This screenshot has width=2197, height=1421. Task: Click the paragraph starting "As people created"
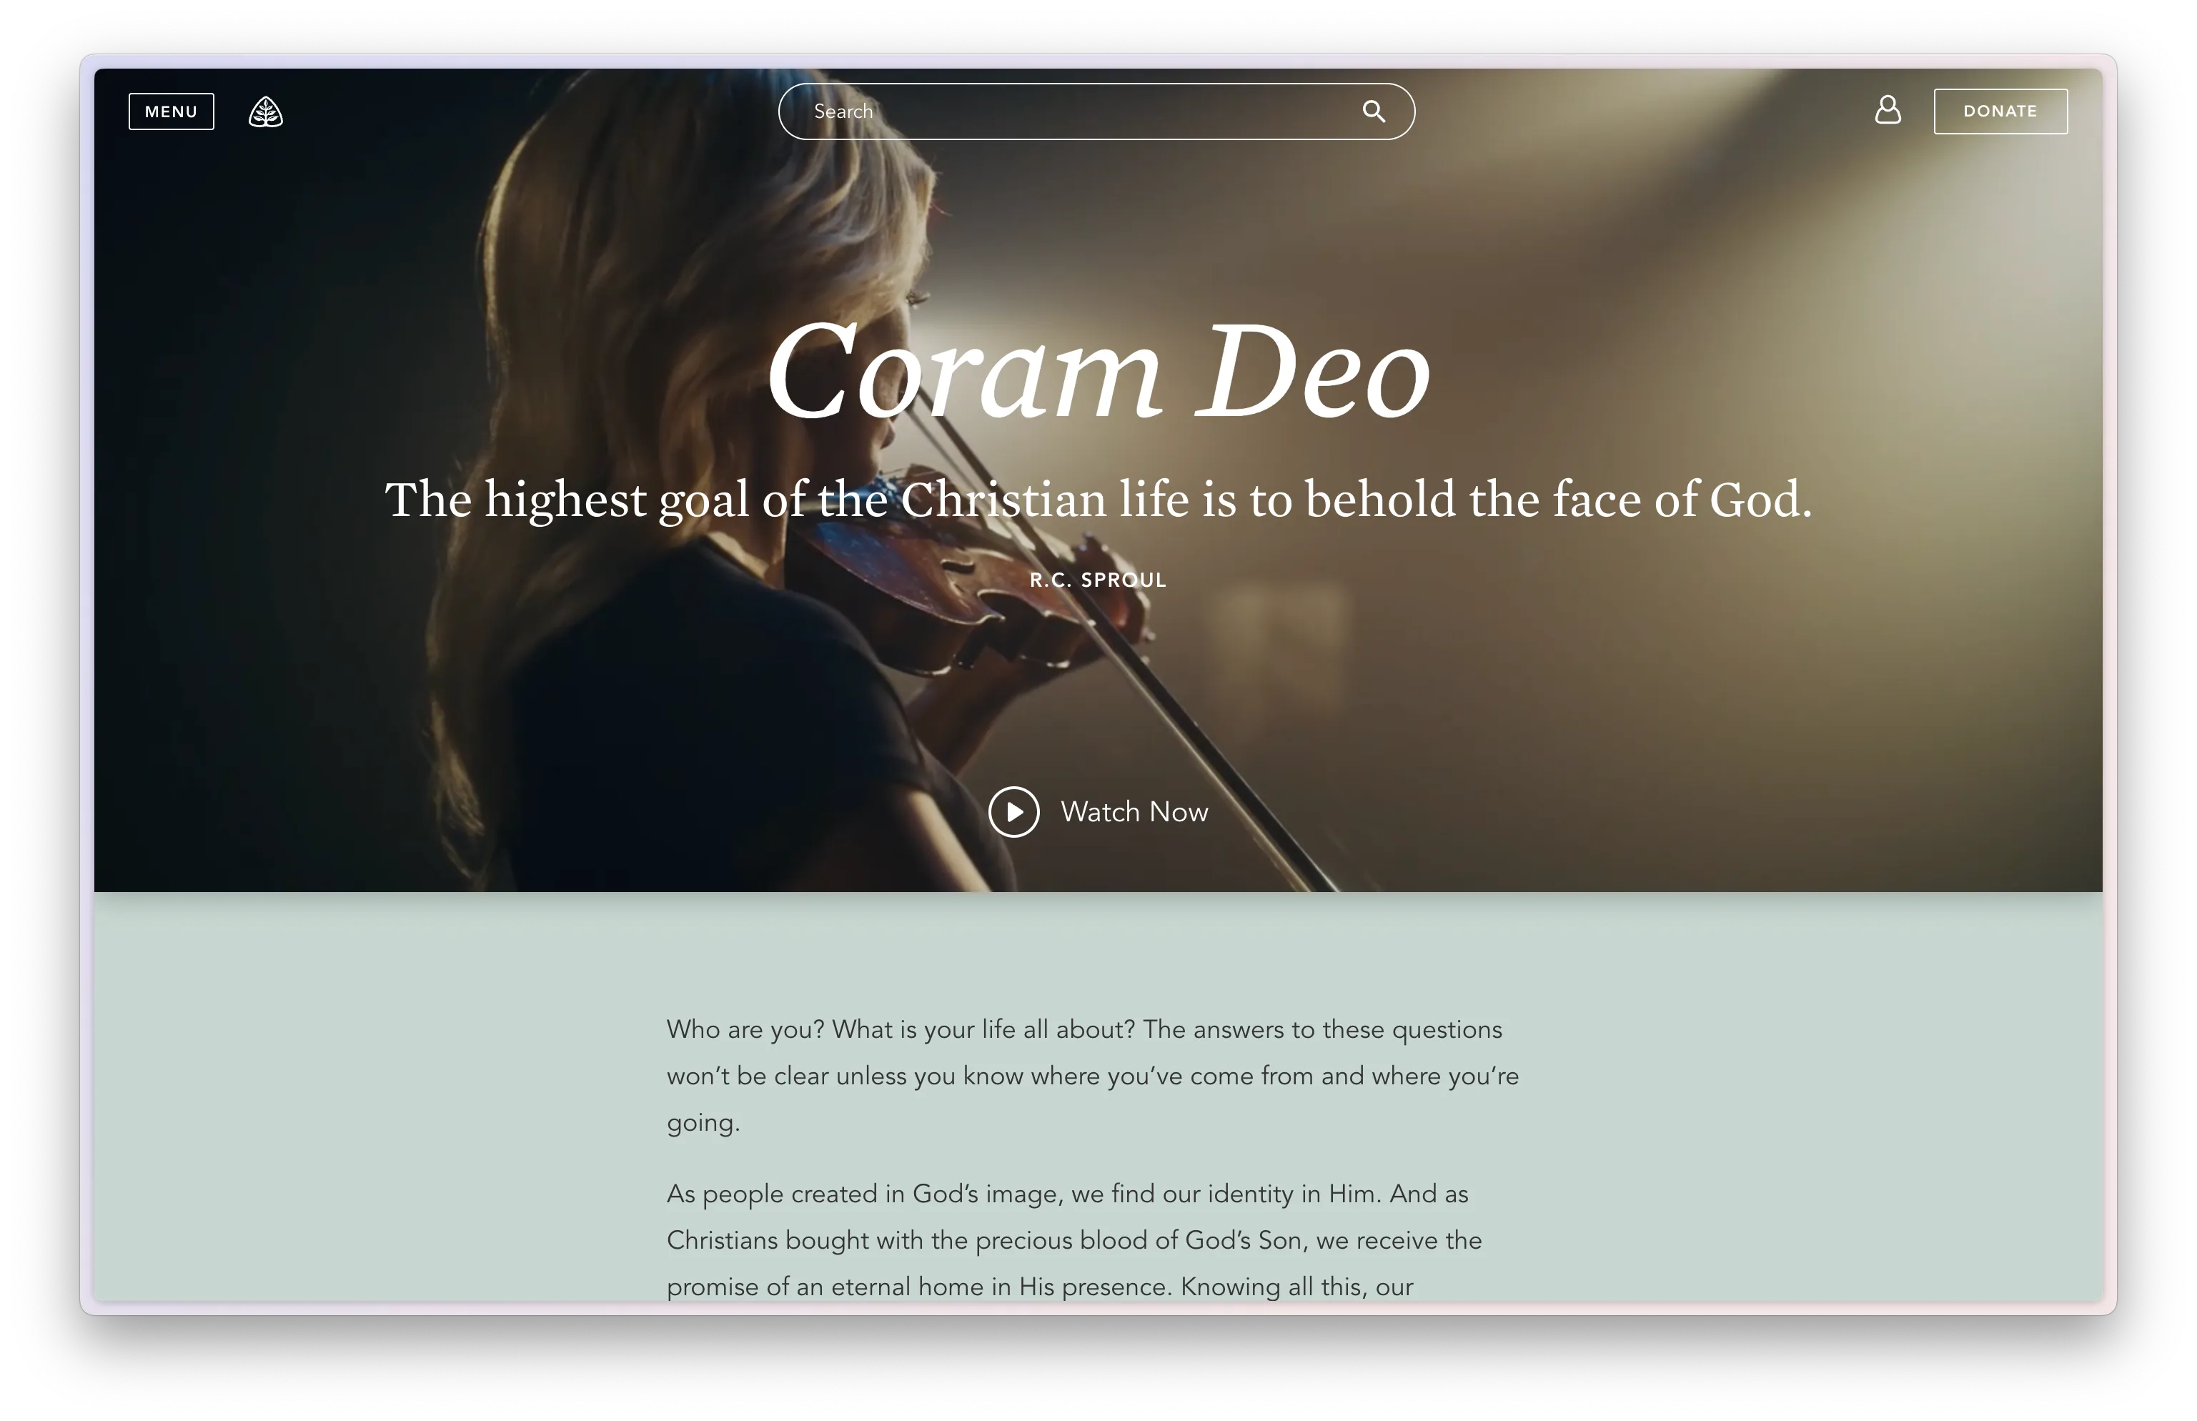pos(1074,1239)
